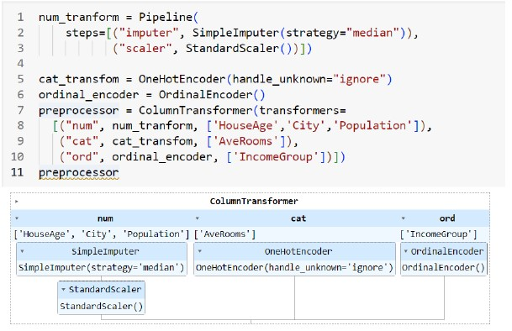
Task: Click ordinal_encoder variable on line 6
Action: point(89,95)
